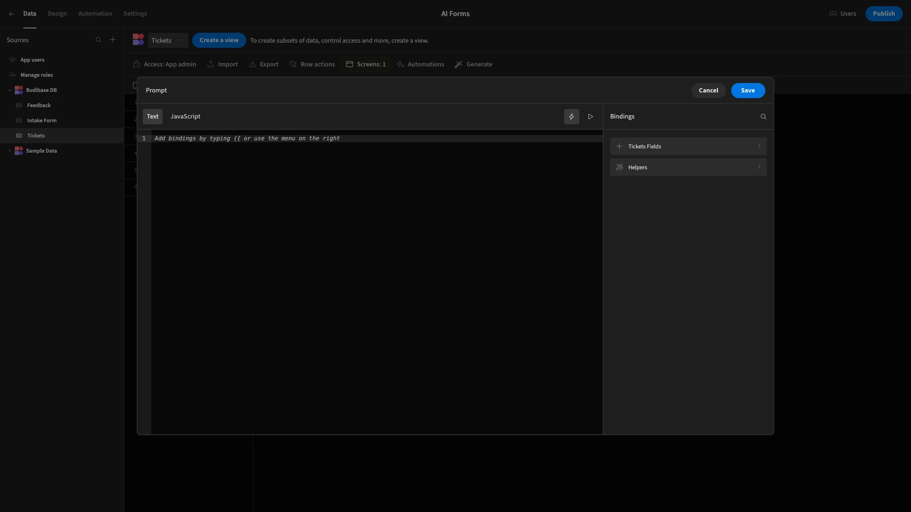Open the Data tab
911x512 pixels.
point(30,14)
